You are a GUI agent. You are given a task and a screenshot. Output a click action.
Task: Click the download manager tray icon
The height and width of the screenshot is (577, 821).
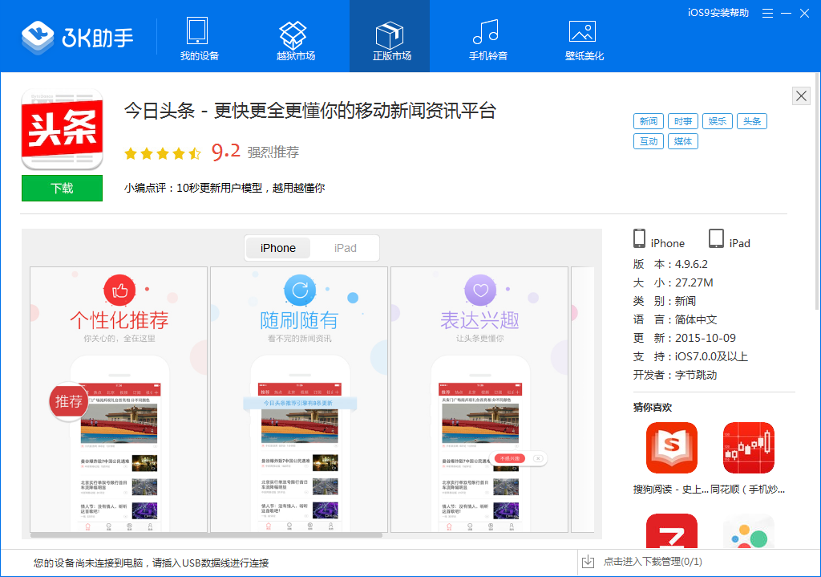[x=588, y=562]
